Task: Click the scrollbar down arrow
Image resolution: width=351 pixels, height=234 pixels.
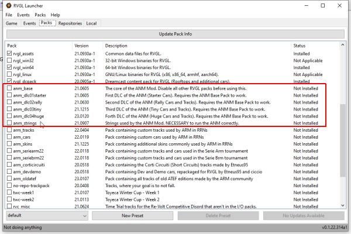Action: tap(342, 205)
